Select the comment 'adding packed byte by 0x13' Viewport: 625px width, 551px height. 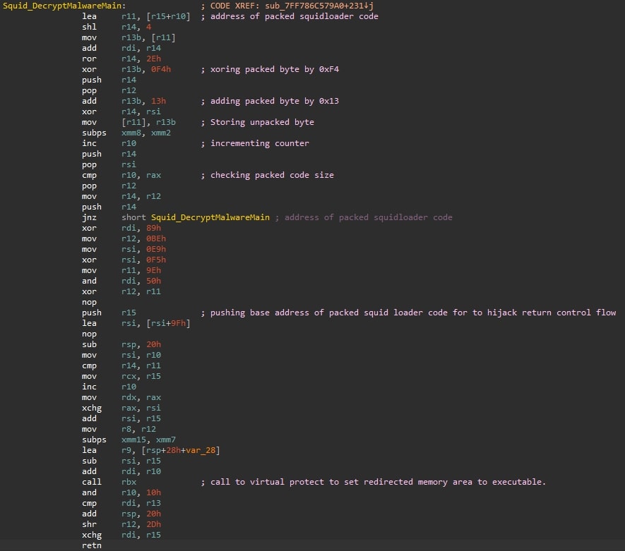[275, 101]
